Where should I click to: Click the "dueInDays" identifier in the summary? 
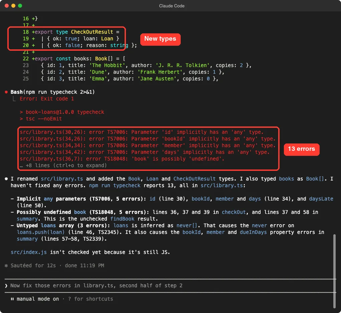click(x=253, y=232)
